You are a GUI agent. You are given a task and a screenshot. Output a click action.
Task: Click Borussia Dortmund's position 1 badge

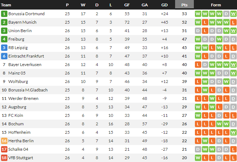tap(4, 14)
